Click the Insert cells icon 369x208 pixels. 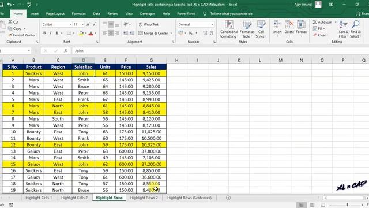pyautogui.click(x=277, y=25)
